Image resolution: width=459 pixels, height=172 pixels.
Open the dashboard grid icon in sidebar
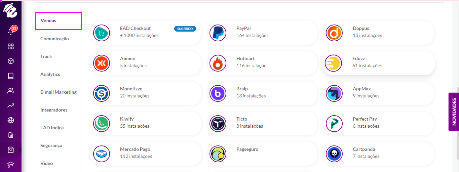pyautogui.click(x=11, y=46)
